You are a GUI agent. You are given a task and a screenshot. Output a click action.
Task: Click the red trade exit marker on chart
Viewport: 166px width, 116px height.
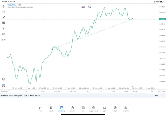tap(132, 19)
